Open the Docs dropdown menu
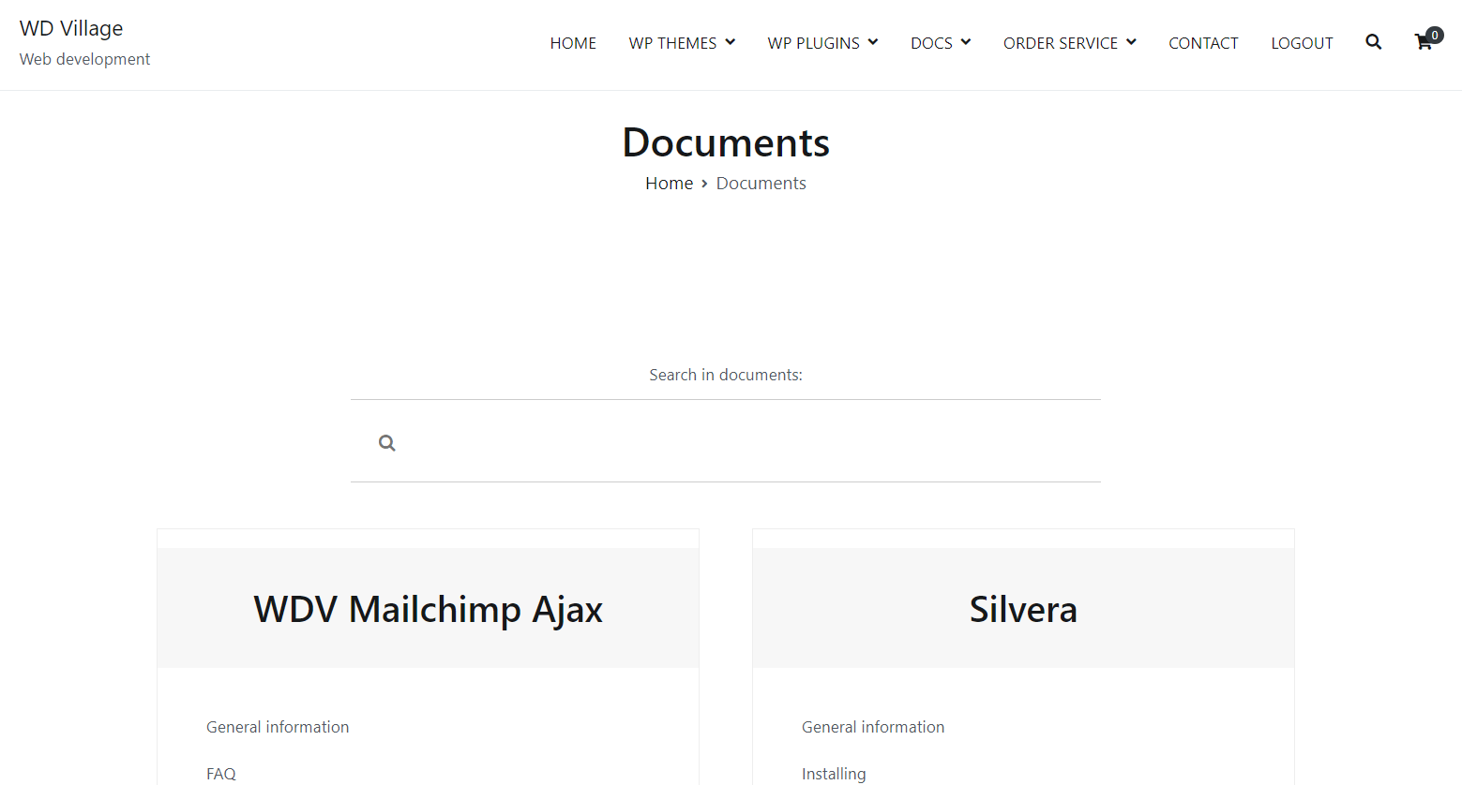 tap(940, 43)
